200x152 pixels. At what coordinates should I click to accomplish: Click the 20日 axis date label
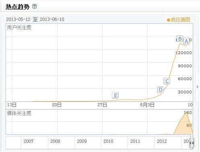(57, 105)
